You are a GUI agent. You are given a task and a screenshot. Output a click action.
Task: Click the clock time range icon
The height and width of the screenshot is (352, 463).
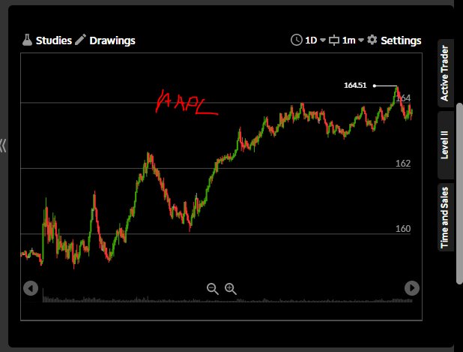297,40
